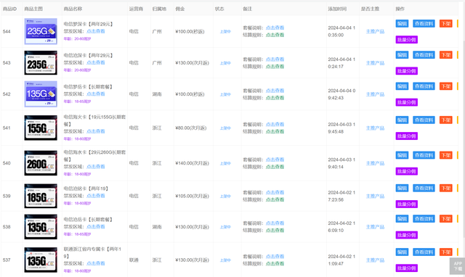The height and width of the screenshot is (277, 465).
Task: Open 套餐说明 点击查看 link in row 544
Action: [x=275, y=28]
